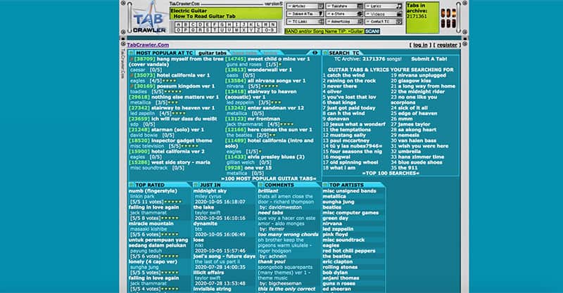The image size is (563, 293).
Task: Browse artists starting with letter N
Action: coord(273,25)
